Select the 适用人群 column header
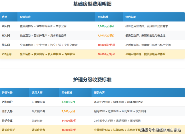This screenshot has height=134, width=185. coord(37,93)
